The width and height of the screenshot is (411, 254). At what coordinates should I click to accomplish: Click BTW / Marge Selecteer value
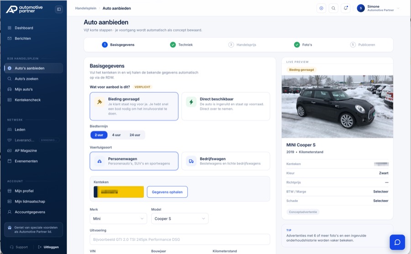(x=380, y=191)
